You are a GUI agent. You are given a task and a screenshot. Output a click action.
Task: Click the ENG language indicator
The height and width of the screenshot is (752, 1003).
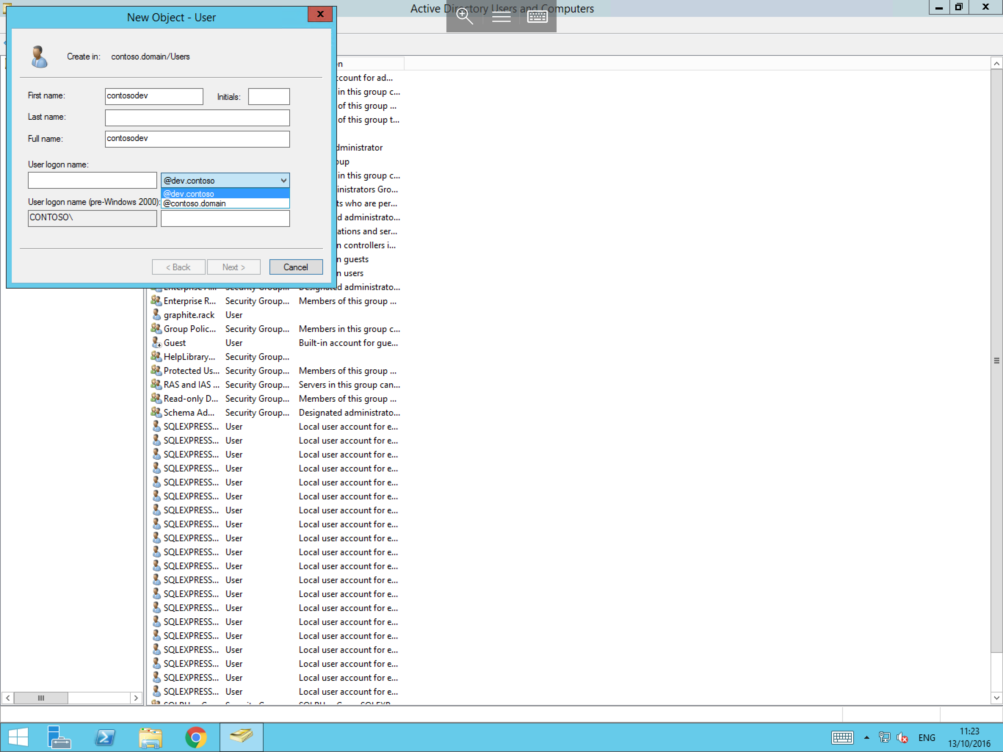pos(926,737)
